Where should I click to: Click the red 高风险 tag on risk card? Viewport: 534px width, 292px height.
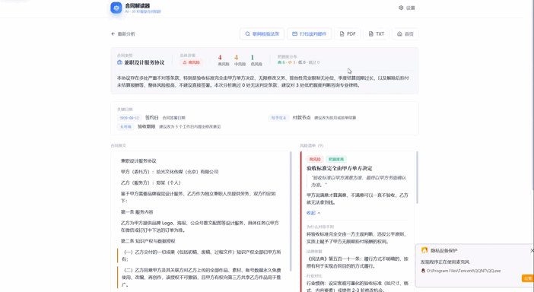(x=315, y=159)
